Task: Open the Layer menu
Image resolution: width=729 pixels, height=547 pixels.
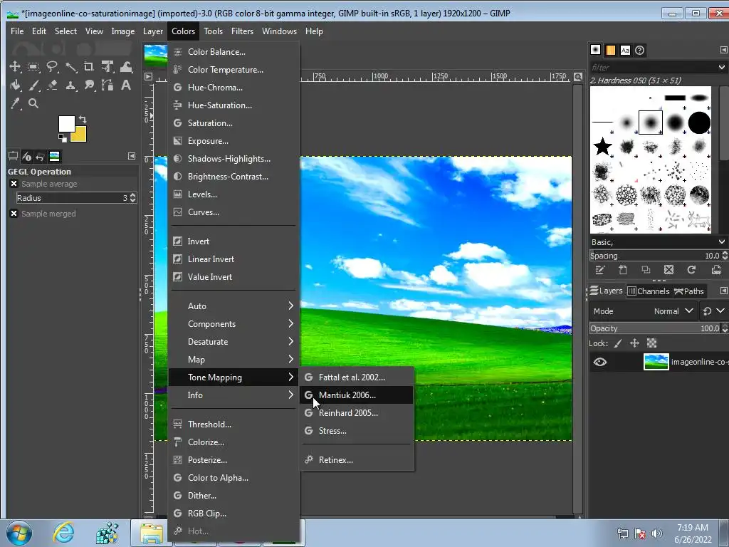Action: (x=153, y=31)
